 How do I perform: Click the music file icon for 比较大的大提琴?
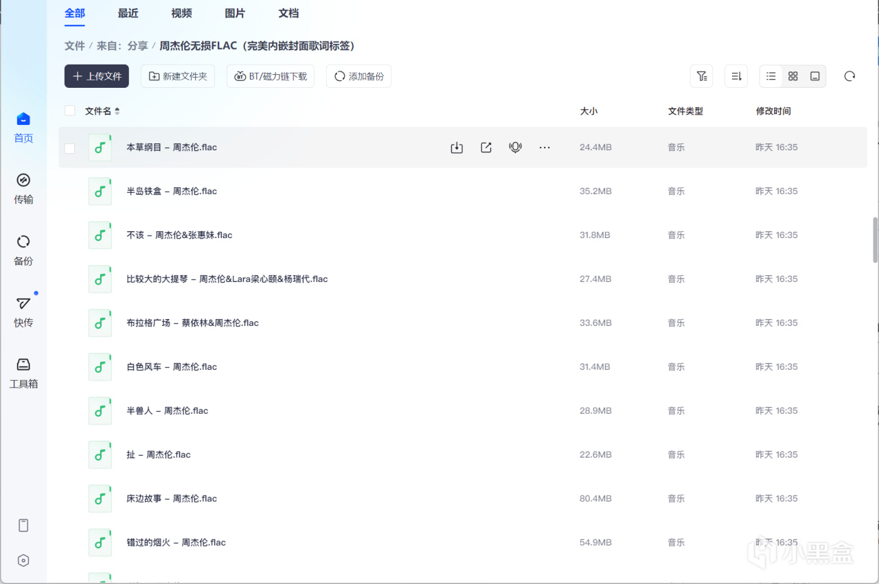click(x=100, y=279)
